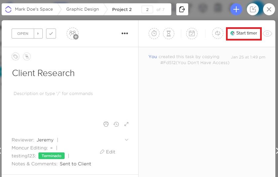
Task: View description history clock icon
Action: tap(116, 124)
